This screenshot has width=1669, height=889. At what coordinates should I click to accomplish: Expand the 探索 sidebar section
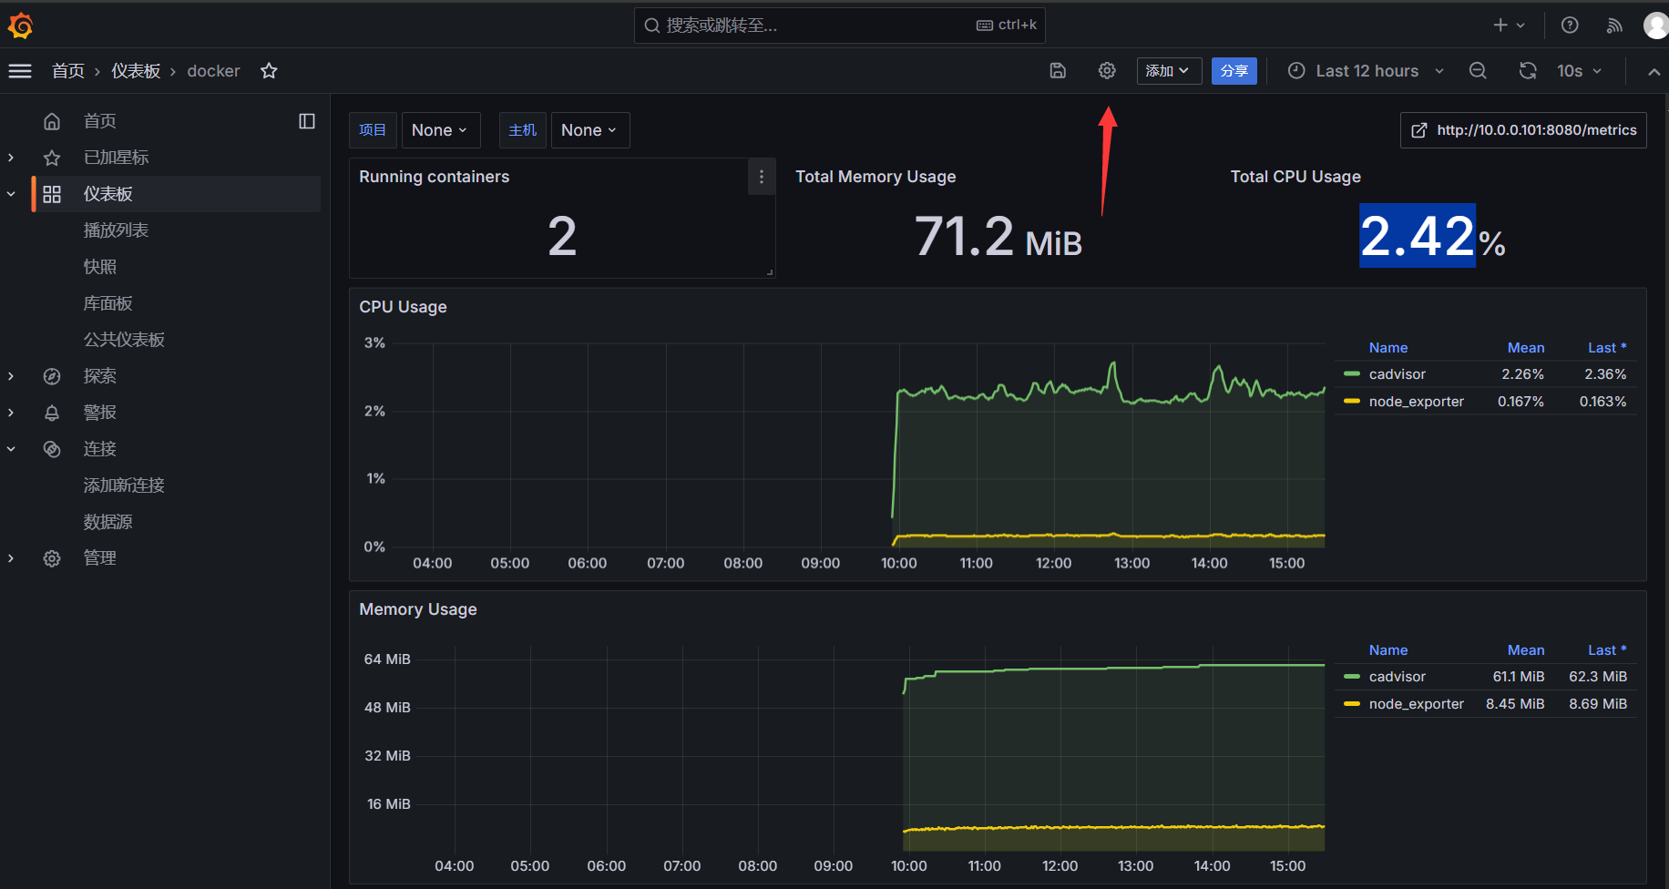pyautogui.click(x=11, y=376)
